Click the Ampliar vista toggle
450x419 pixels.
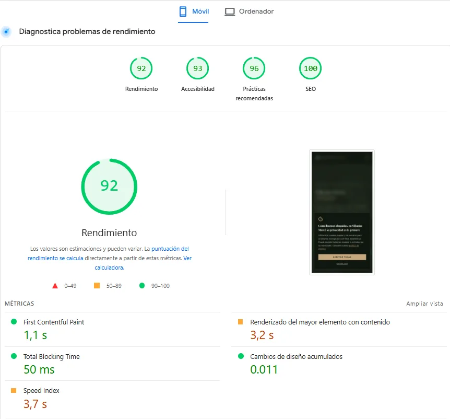coord(424,304)
